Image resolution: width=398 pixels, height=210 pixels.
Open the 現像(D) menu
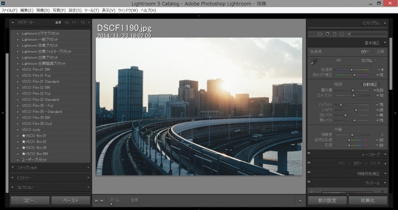[x=43, y=10]
